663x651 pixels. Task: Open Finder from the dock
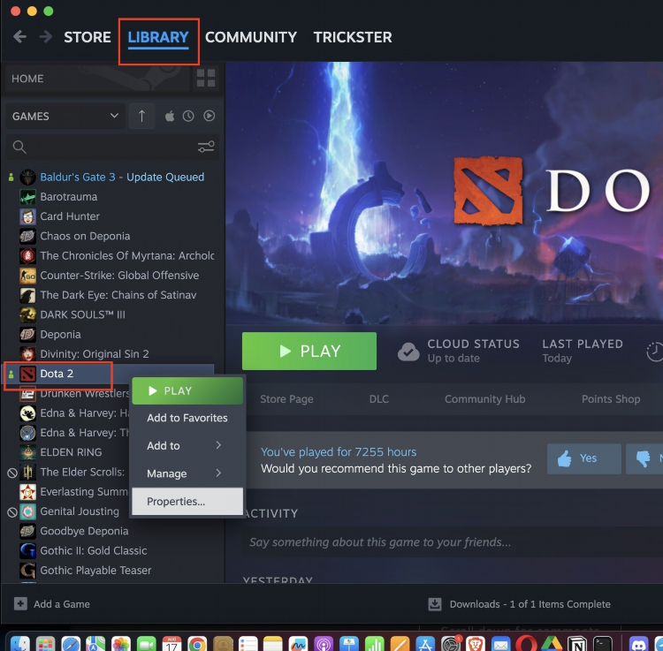(19, 644)
